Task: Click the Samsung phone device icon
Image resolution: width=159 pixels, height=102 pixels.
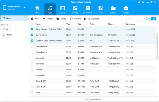Action: pos(5,8)
